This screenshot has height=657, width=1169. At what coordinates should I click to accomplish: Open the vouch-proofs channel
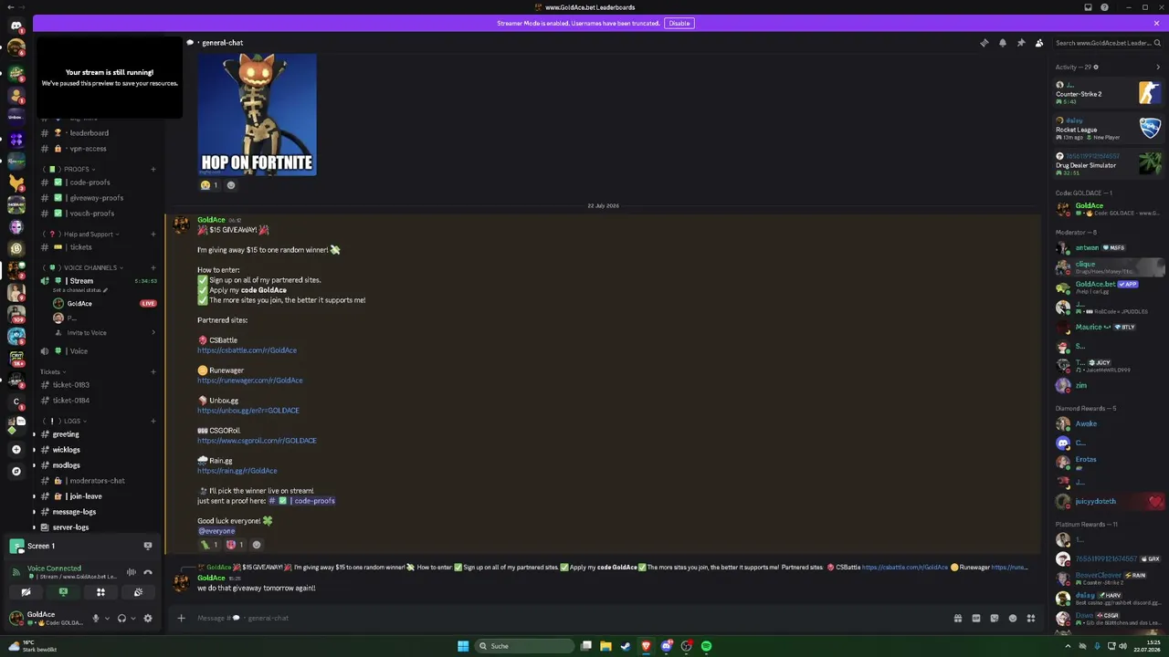click(99, 214)
